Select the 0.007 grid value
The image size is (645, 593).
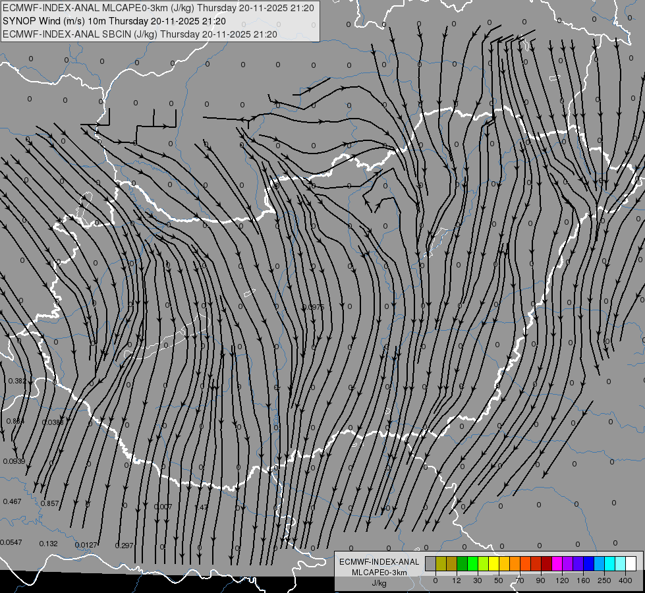tap(163, 507)
